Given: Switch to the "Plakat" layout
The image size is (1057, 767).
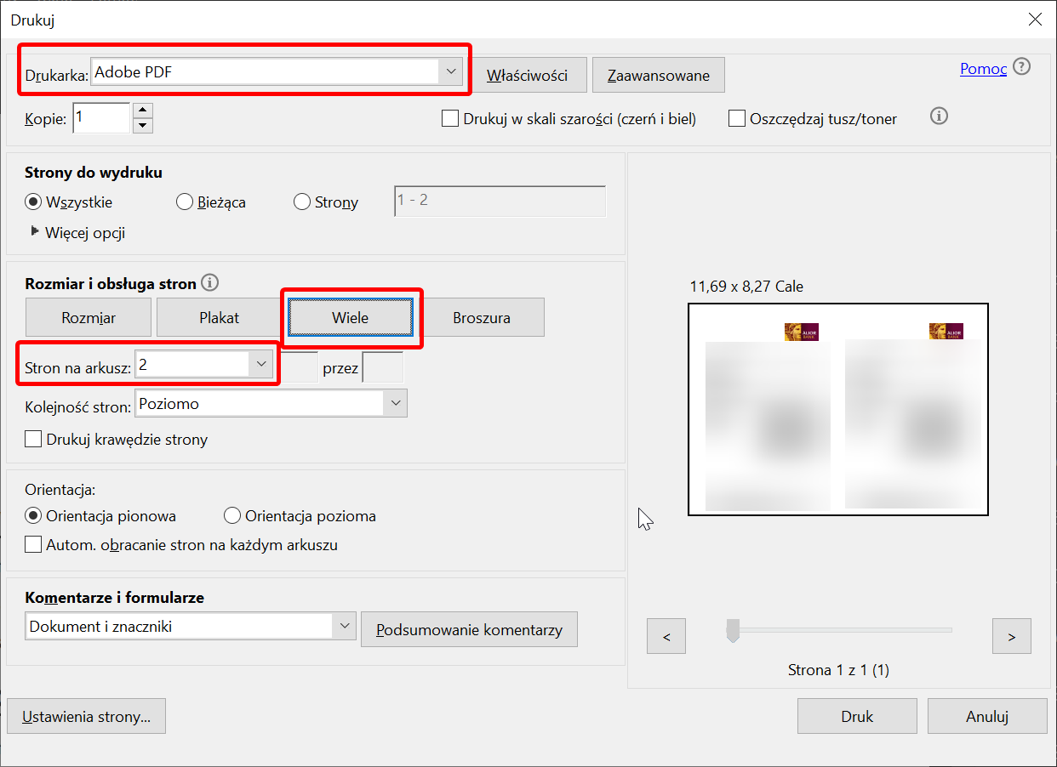Looking at the screenshot, I should coord(218,316).
